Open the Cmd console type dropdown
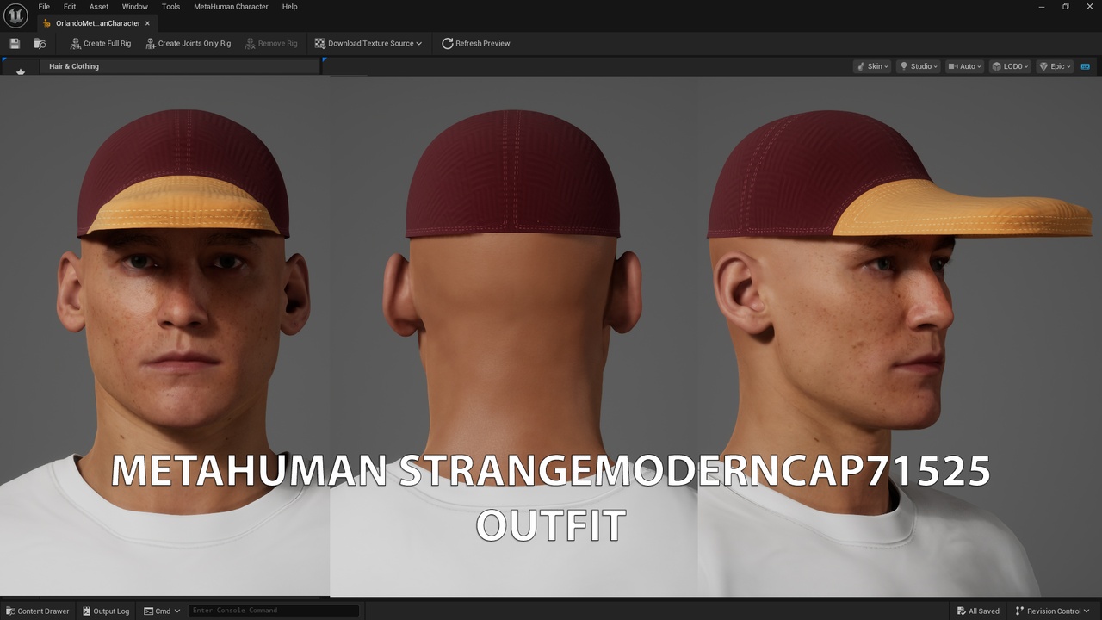 coord(162,611)
